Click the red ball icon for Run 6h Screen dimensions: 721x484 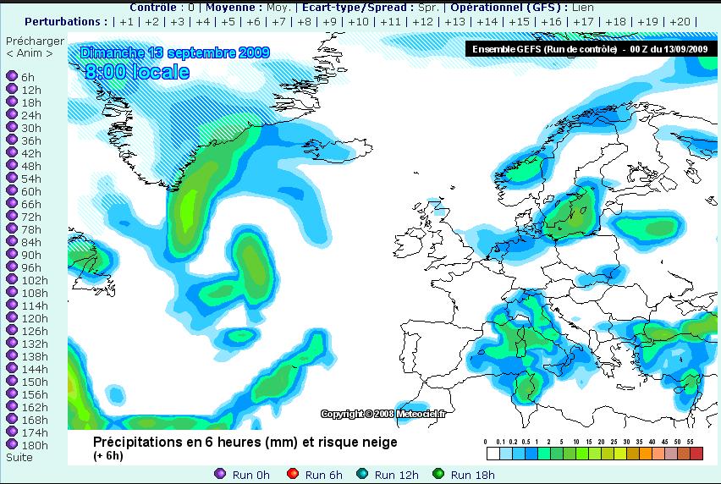click(x=293, y=474)
